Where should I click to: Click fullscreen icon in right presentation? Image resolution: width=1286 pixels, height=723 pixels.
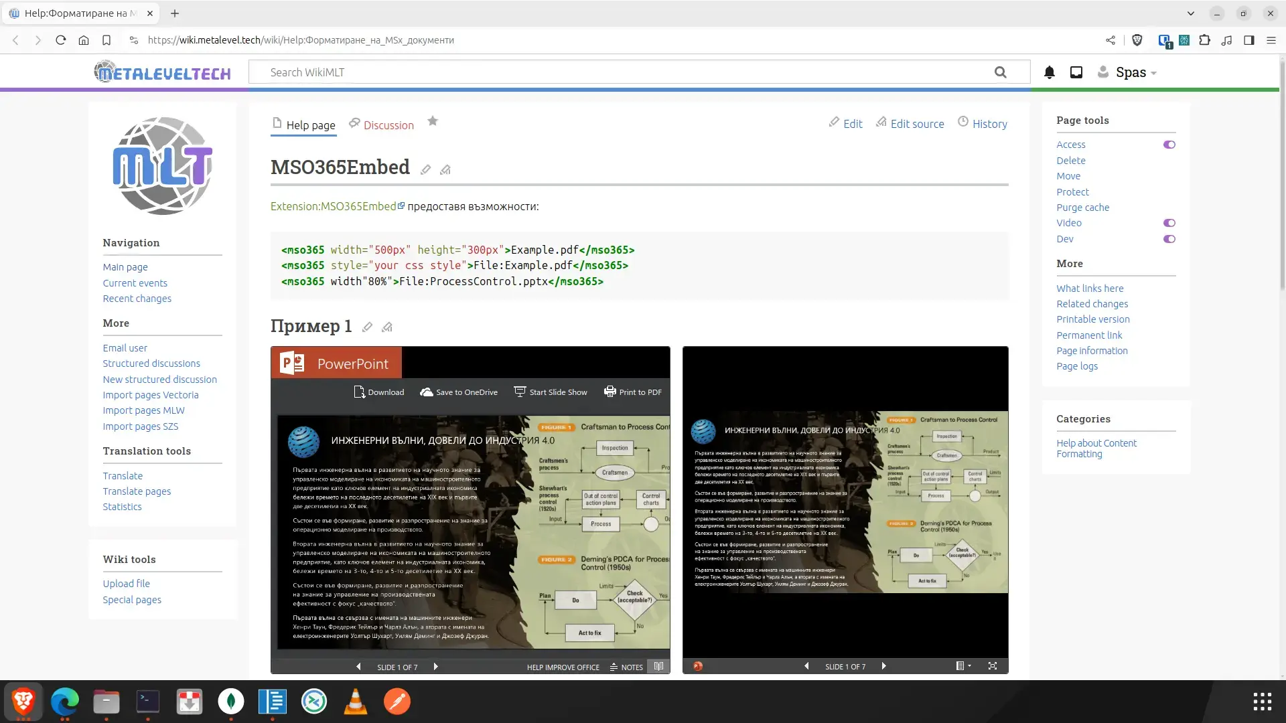993,666
